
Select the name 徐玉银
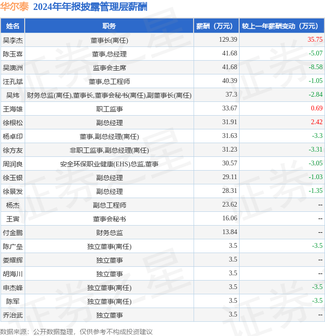coord(13,178)
